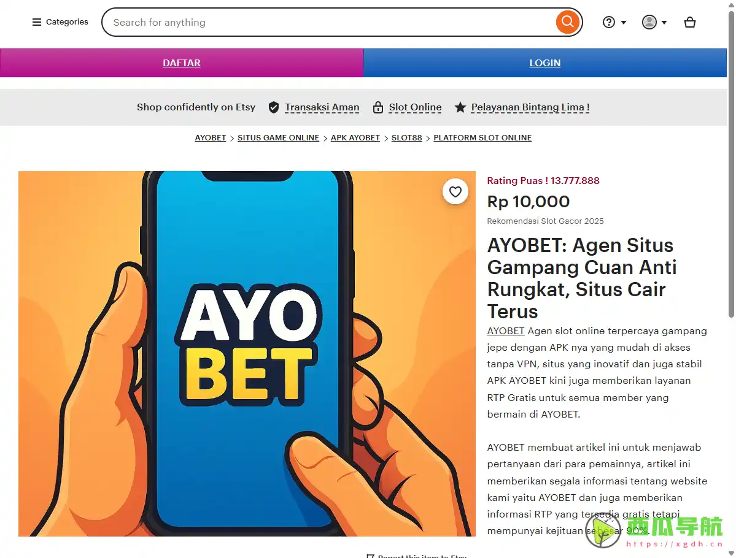The width and height of the screenshot is (736, 558).
Task: Open the account profile avatar icon
Action: point(649,22)
